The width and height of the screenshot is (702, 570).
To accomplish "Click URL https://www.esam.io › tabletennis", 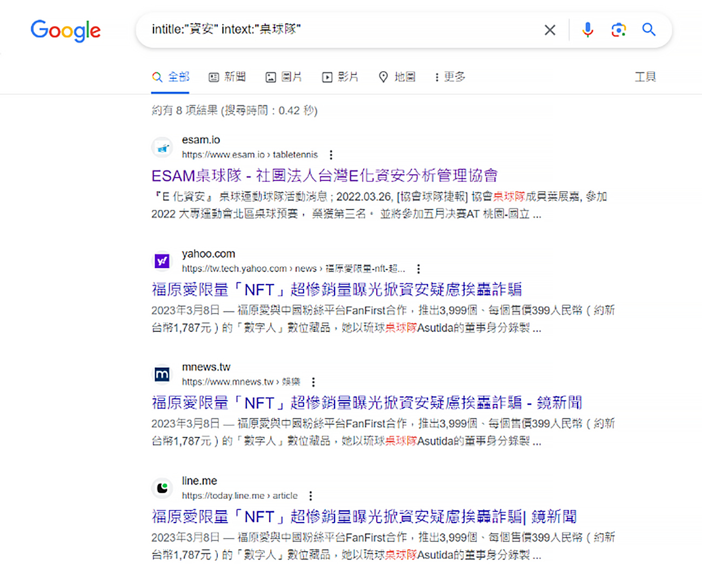I will pos(250,155).
